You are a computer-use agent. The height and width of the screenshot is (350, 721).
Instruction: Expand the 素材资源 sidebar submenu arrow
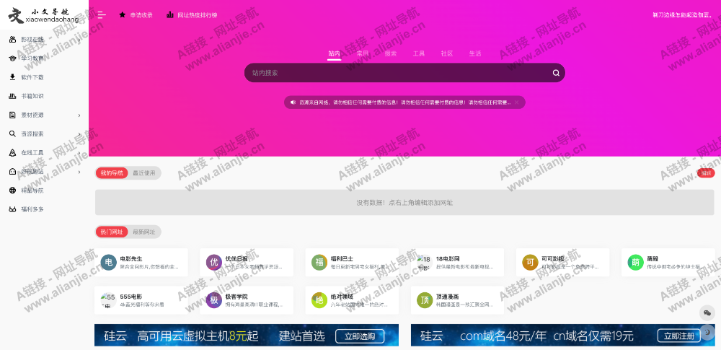tap(79, 115)
